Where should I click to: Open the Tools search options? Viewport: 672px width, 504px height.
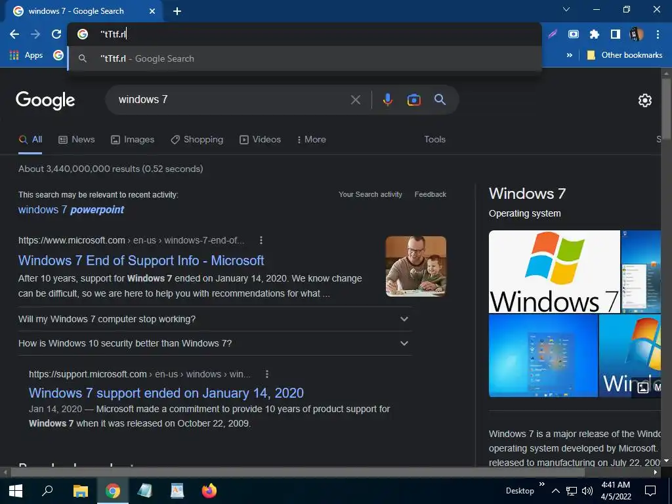pos(434,139)
